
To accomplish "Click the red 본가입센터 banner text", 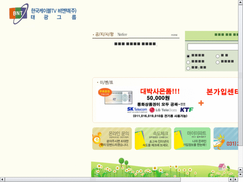I will coord(222,92).
